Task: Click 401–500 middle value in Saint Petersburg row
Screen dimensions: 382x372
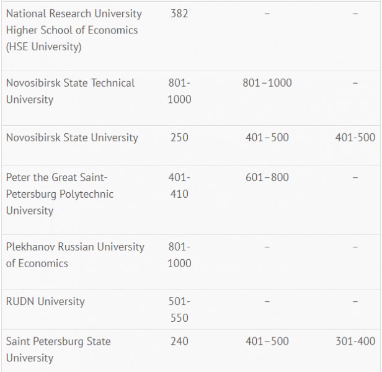Action: (267, 341)
